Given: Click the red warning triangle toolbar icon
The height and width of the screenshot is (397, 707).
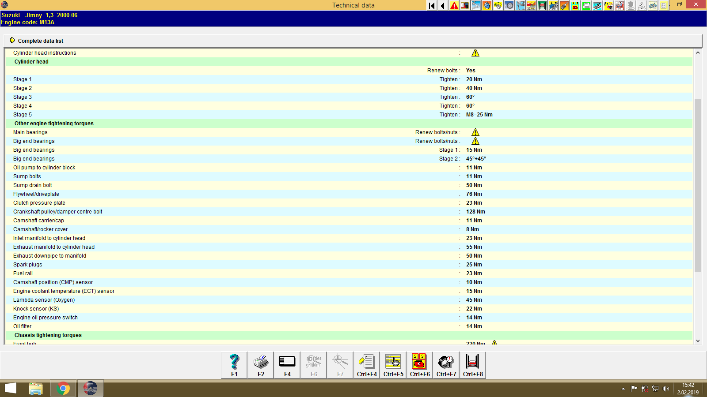Looking at the screenshot, I should 453,6.
